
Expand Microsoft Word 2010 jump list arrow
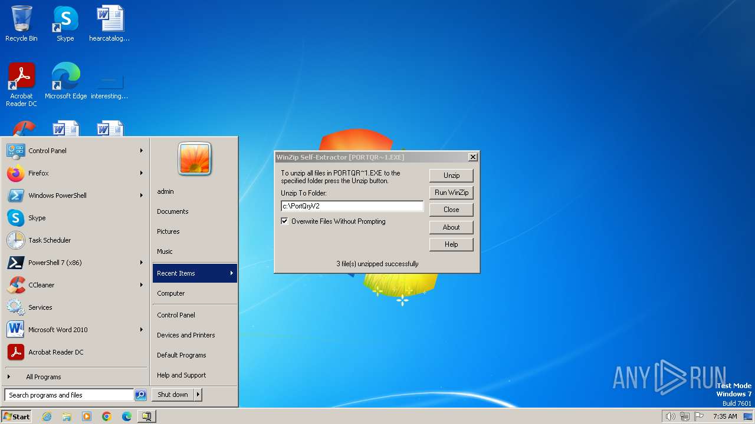tap(142, 330)
